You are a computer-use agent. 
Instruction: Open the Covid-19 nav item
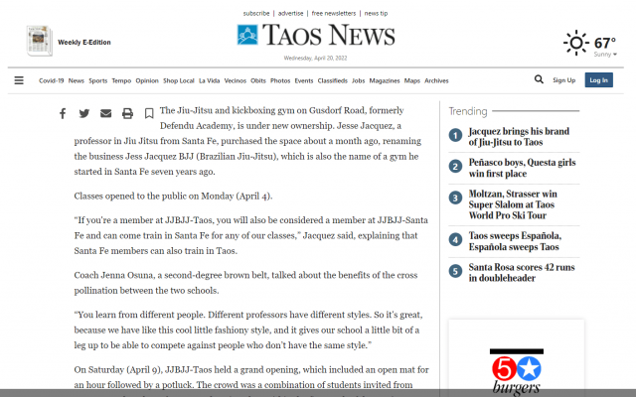[x=52, y=80]
